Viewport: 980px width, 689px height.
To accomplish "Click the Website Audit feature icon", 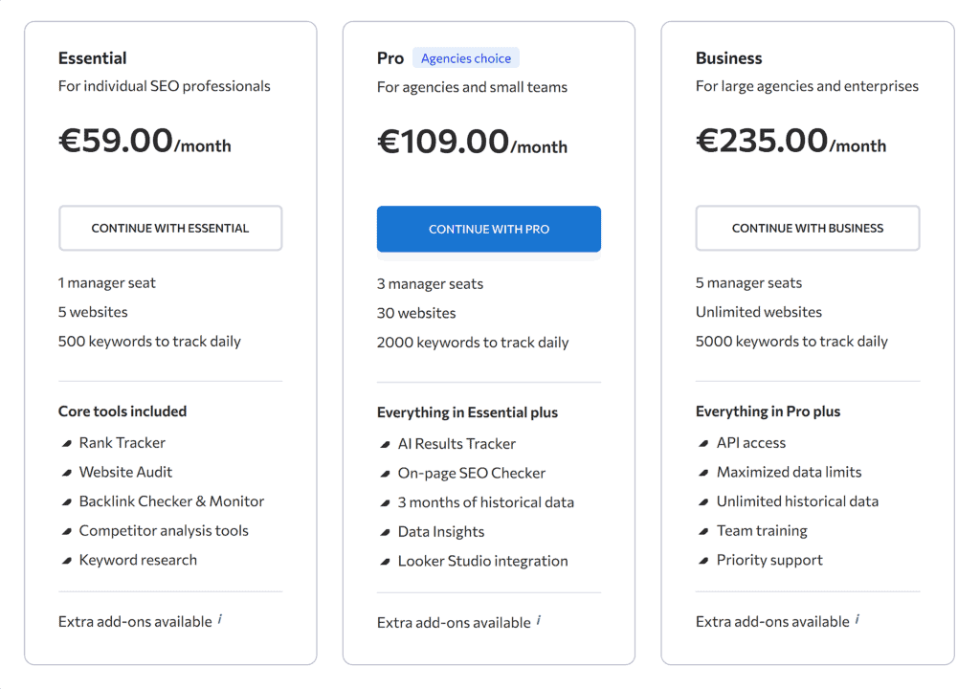I will (x=67, y=472).
